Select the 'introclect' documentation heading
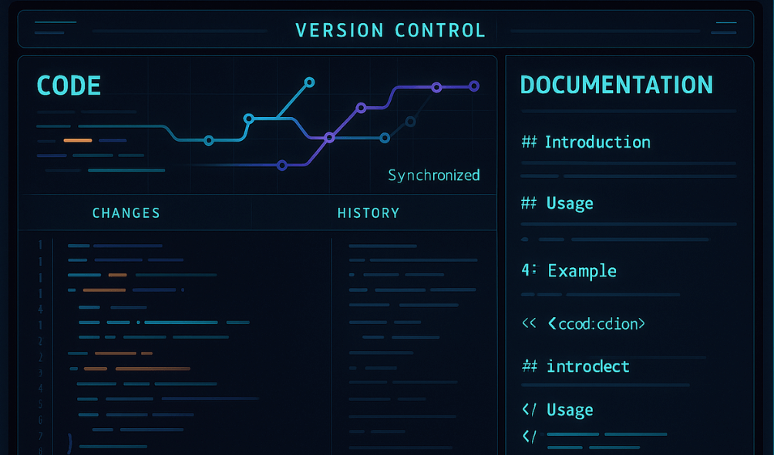The height and width of the screenshot is (455, 774). coord(587,366)
